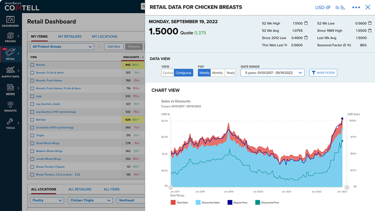Click the left date range slider handle
The height and width of the screenshot is (211, 375).
tap(171, 187)
